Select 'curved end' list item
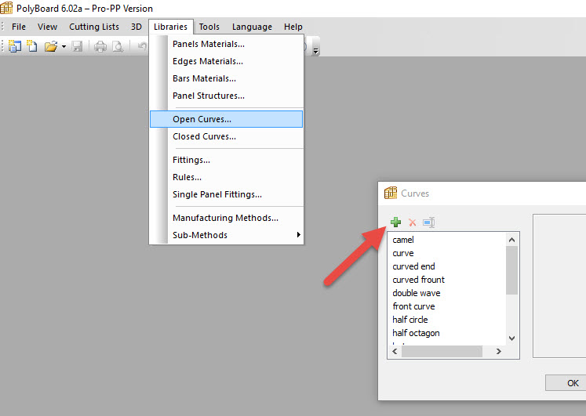Screen dimensions: 586x416 coord(413,266)
